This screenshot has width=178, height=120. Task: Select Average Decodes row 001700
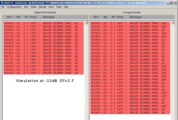coord(130,86)
